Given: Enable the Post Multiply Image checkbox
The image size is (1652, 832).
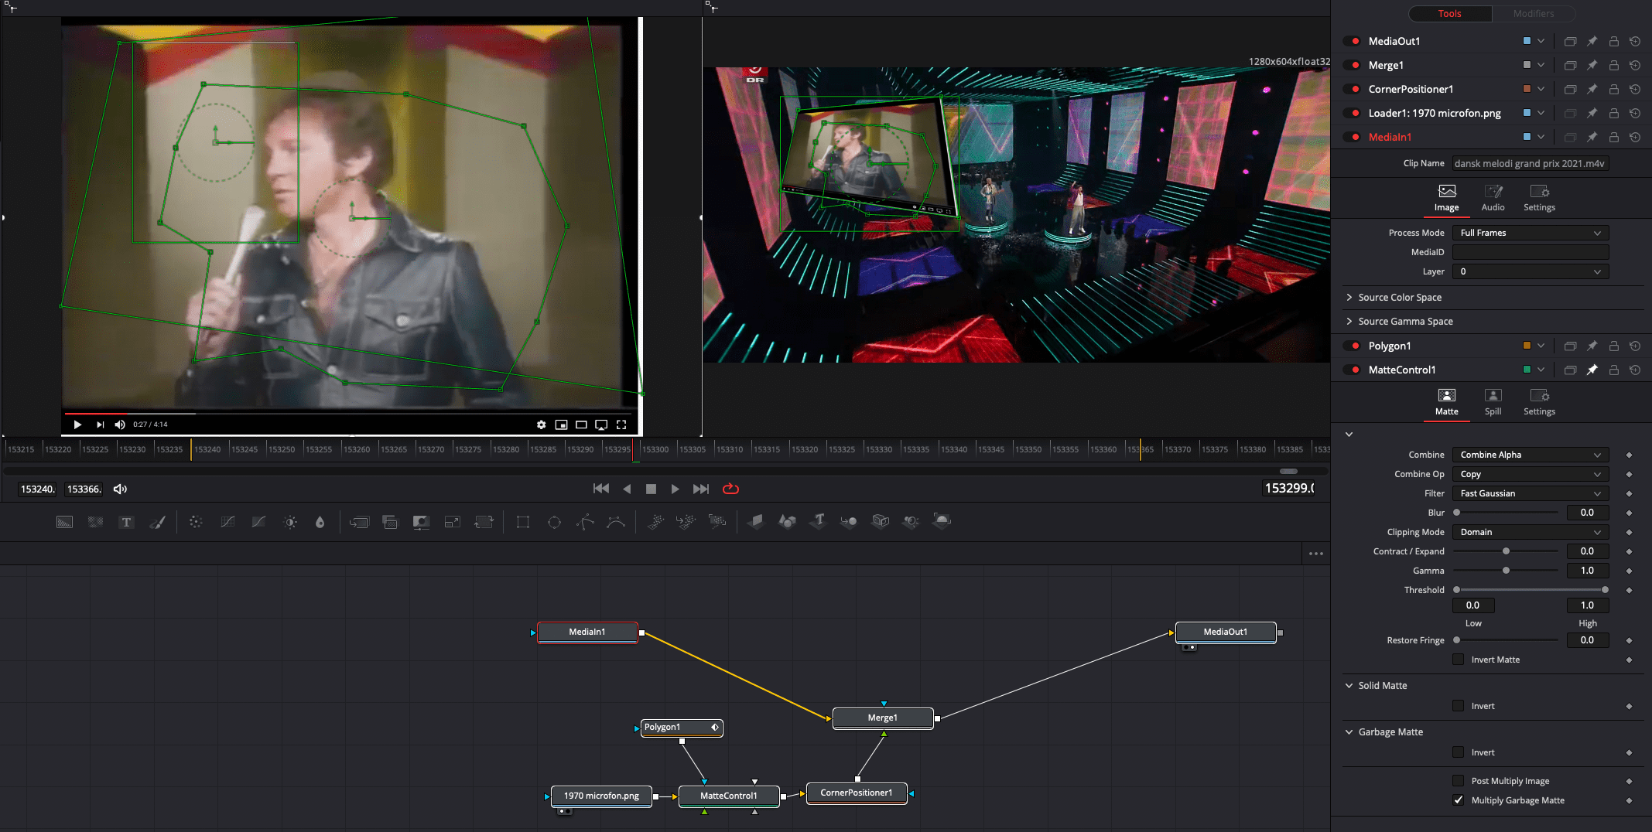Looking at the screenshot, I should (1458, 781).
